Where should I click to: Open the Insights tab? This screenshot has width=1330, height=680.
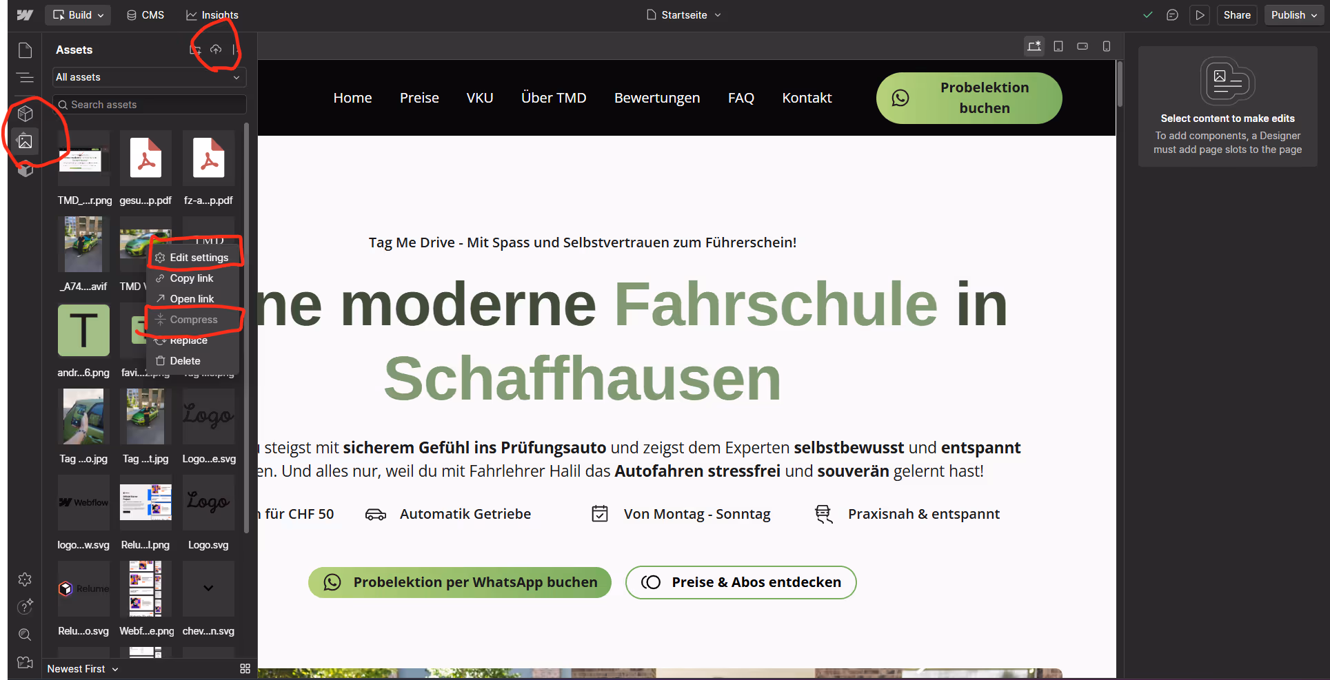point(212,15)
